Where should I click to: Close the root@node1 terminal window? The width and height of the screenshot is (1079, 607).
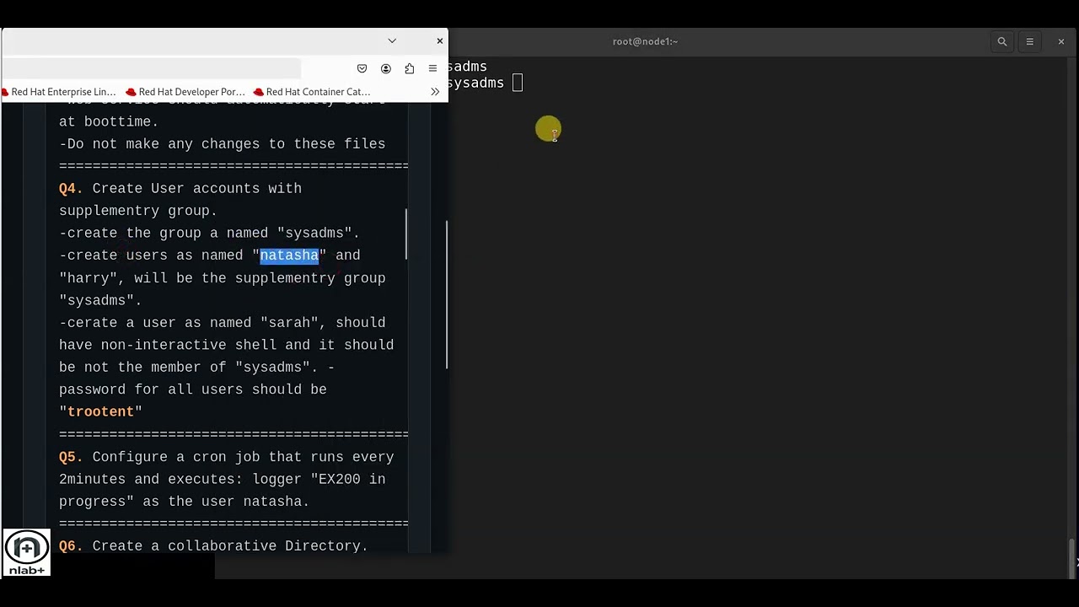coord(1061,41)
